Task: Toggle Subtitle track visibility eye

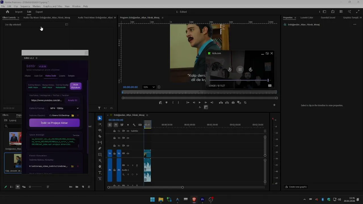Action: pyautogui.click(x=128, y=131)
